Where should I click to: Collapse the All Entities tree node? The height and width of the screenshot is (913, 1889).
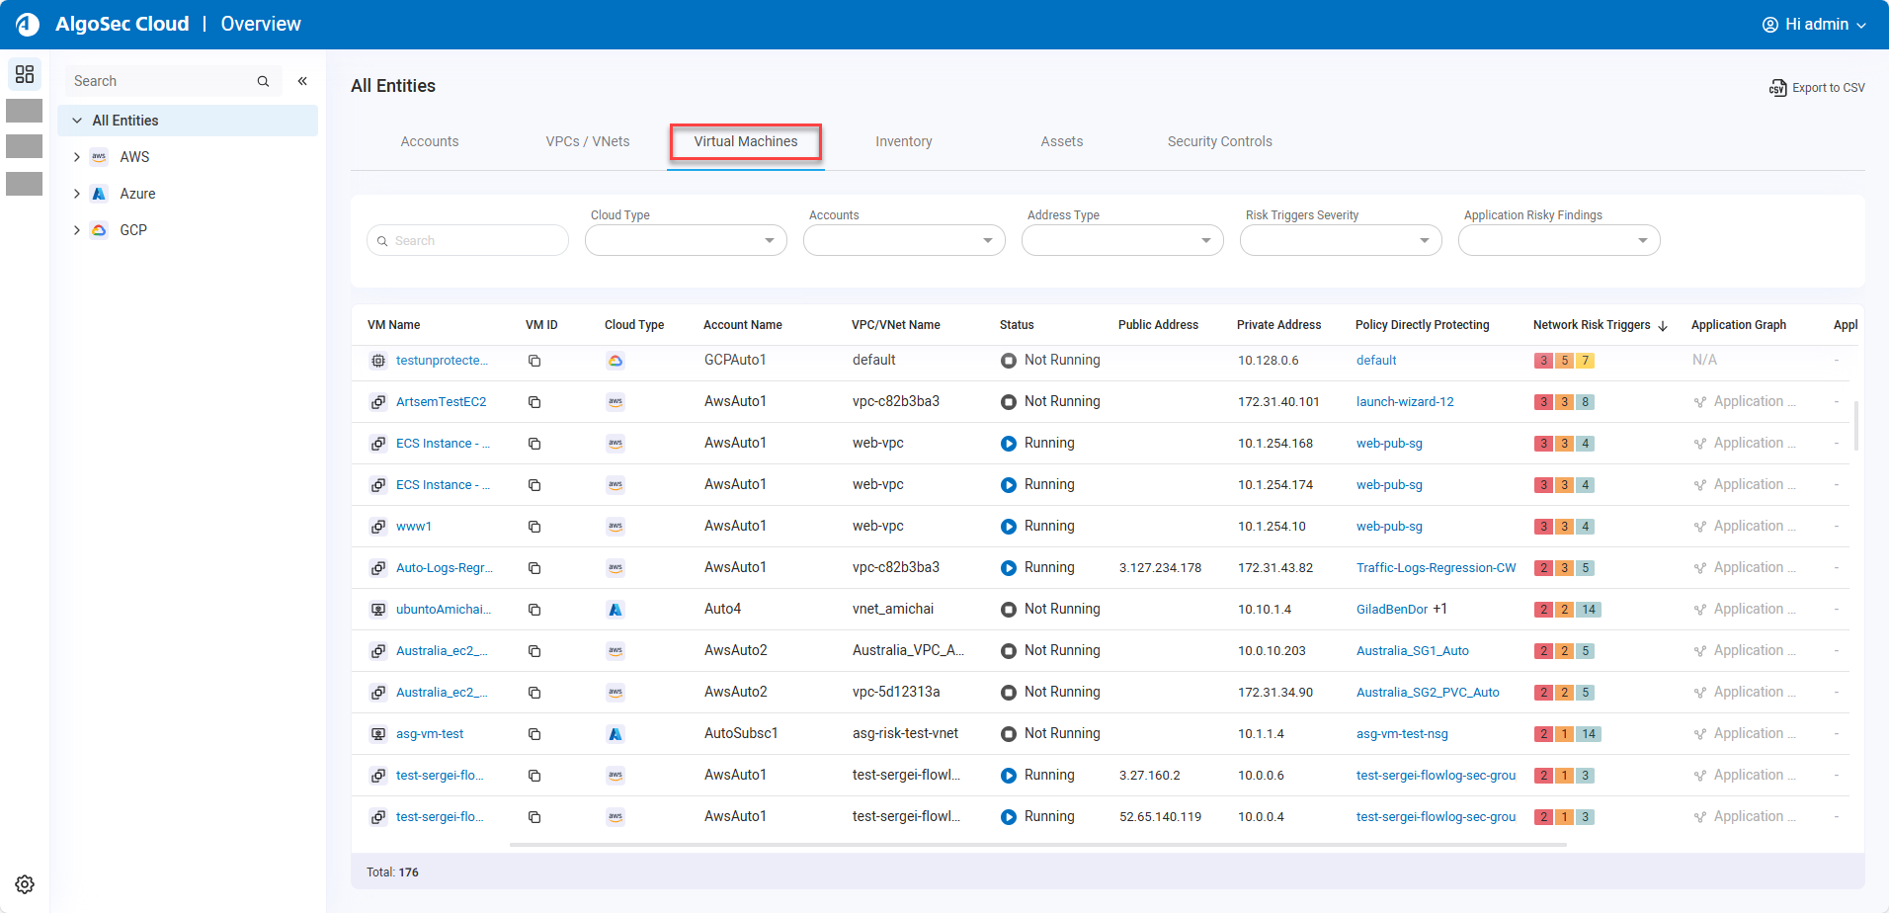pos(77,121)
